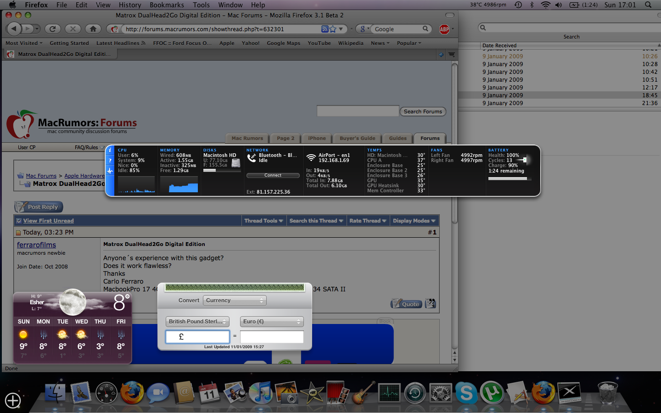Expand Display Modes dropdown

[414, 221]
